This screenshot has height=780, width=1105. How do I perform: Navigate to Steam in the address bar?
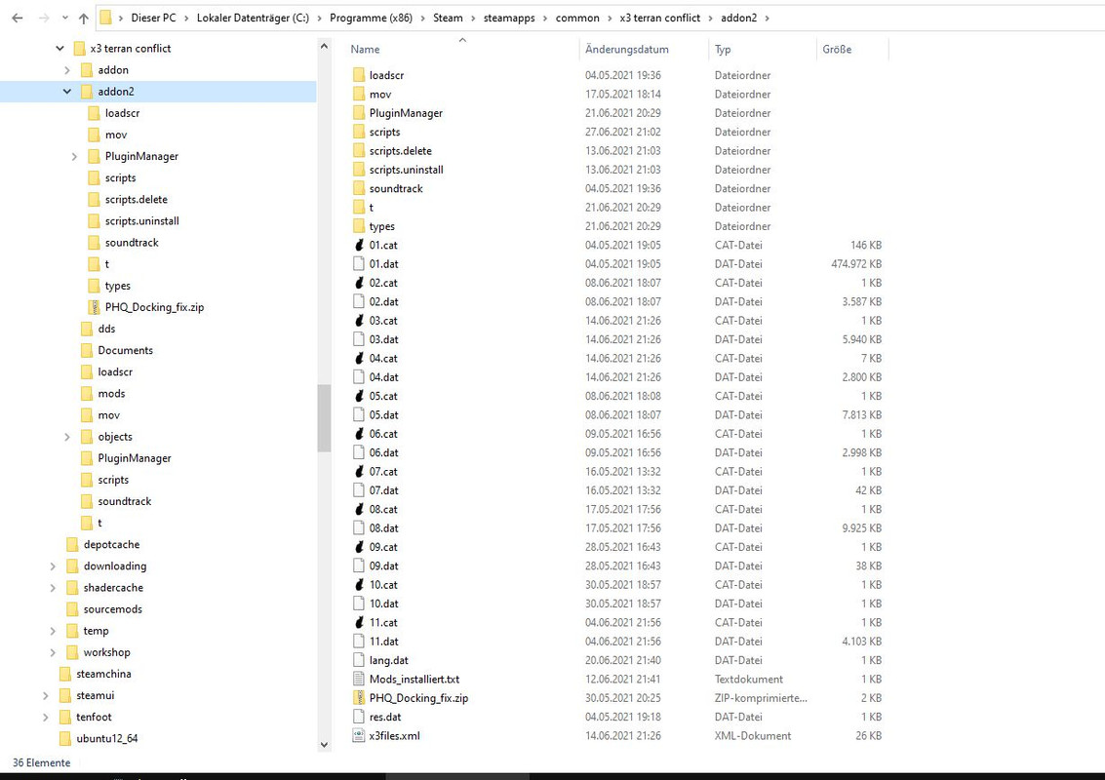pyautogui.click(x=448, y=18)
